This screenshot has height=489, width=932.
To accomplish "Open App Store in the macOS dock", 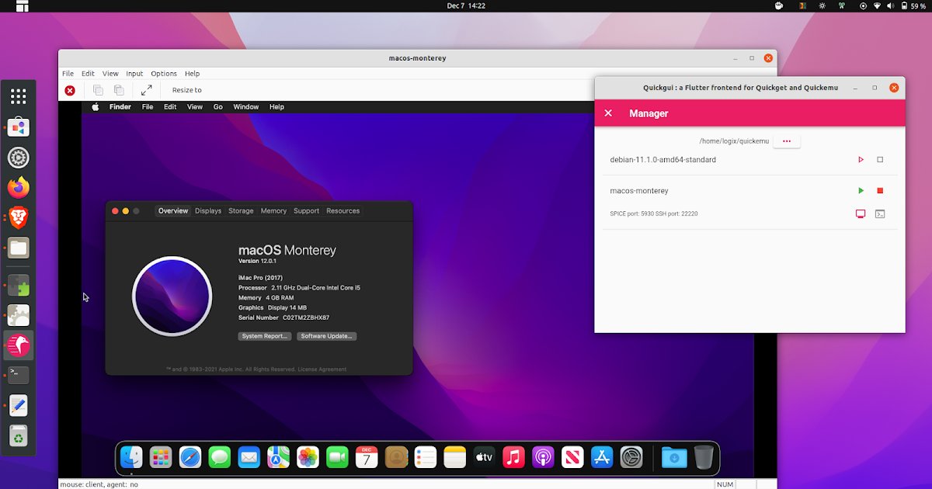I will (x=602, y=457).
